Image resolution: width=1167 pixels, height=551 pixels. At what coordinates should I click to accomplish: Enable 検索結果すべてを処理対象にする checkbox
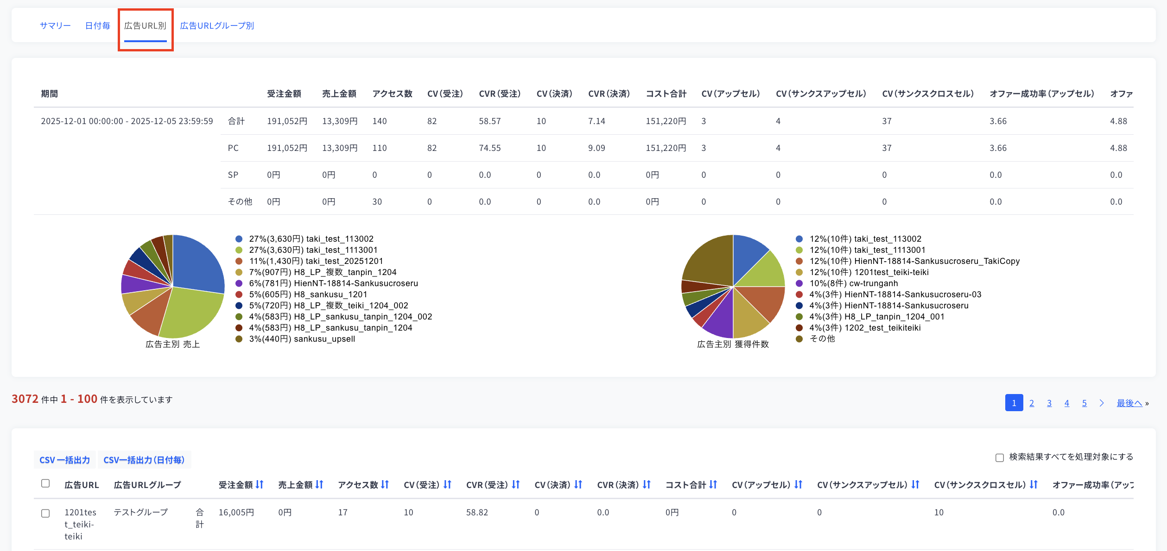1000,457
